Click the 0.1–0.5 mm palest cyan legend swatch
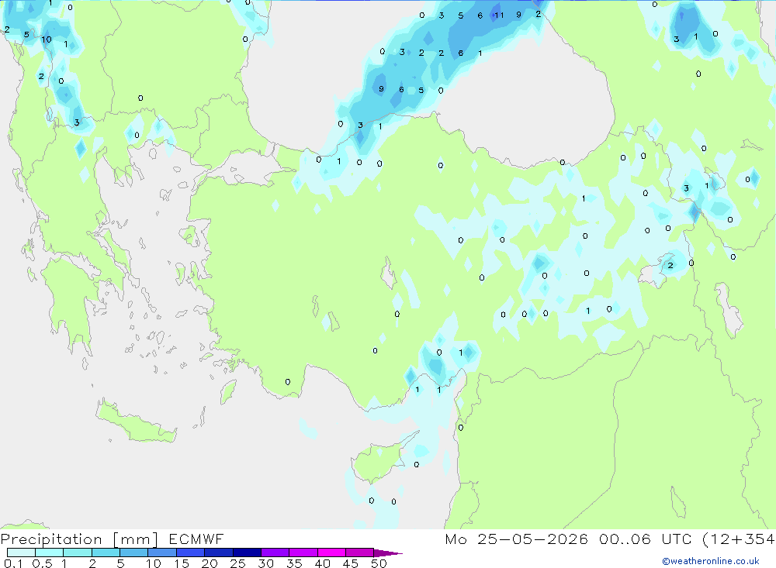The image size is (776, 568). tap(21, 553)
